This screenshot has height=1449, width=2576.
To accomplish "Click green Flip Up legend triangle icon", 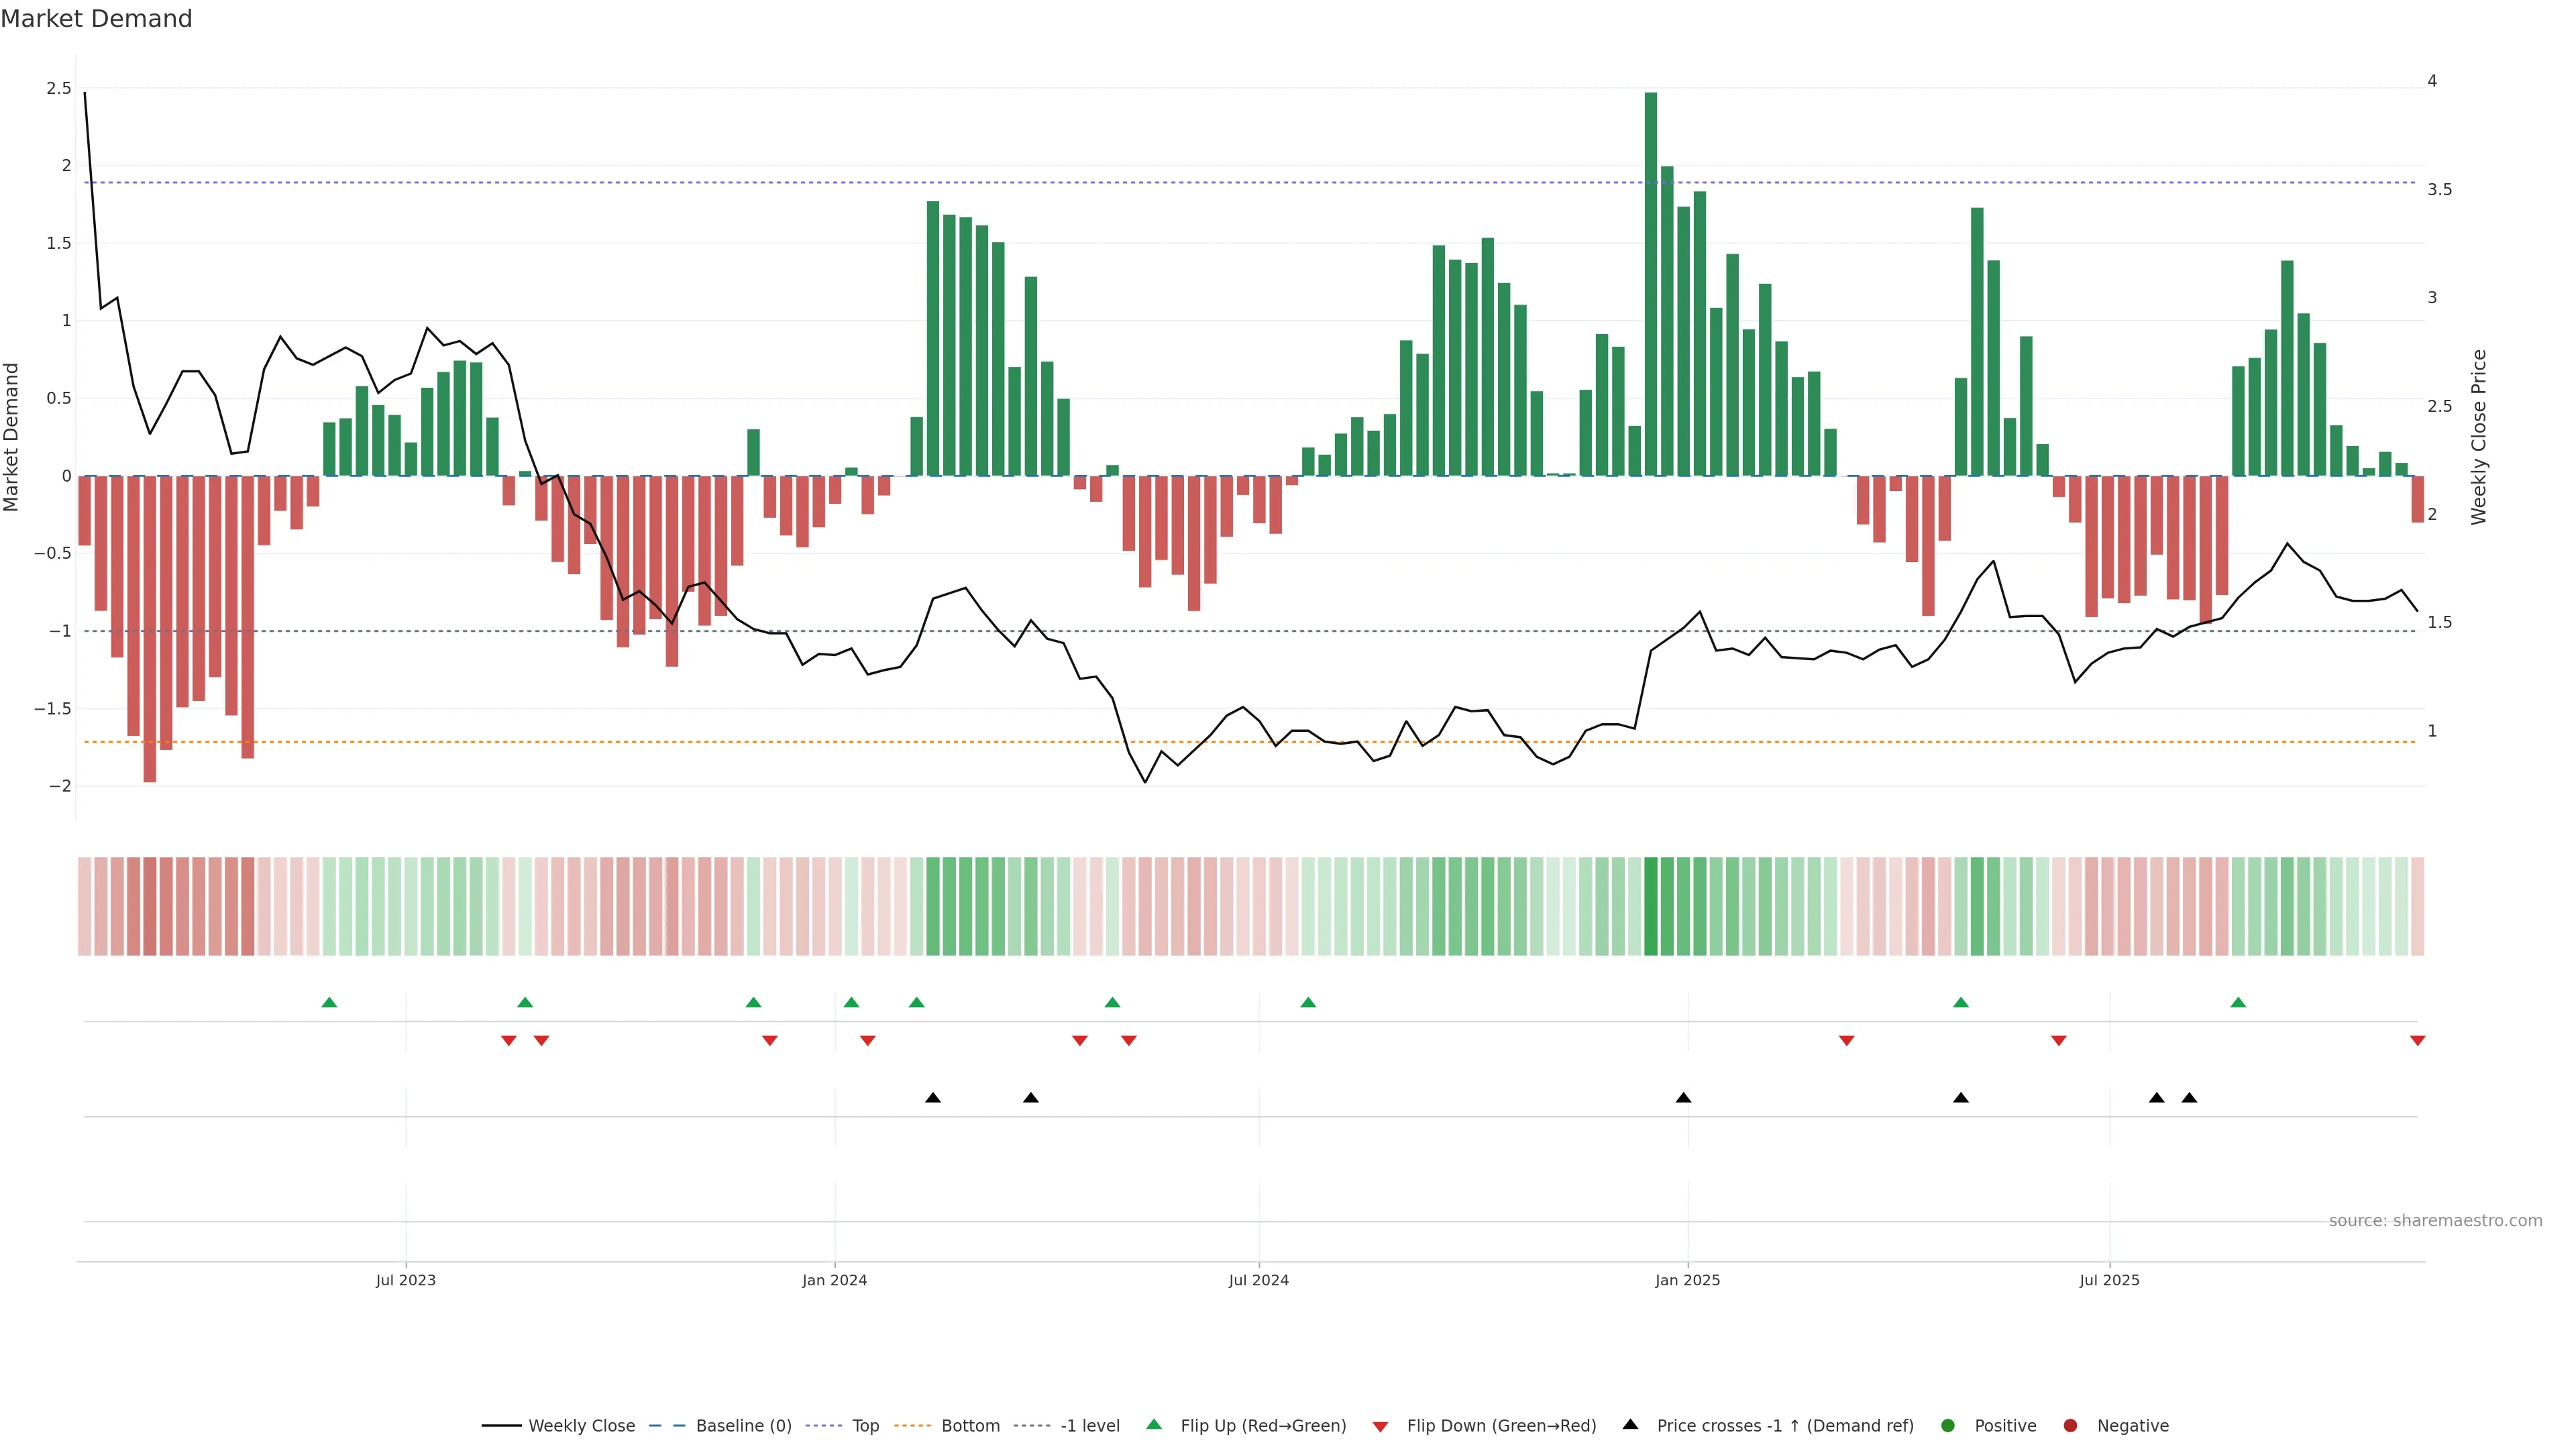I will (x=1154, y=1424).
